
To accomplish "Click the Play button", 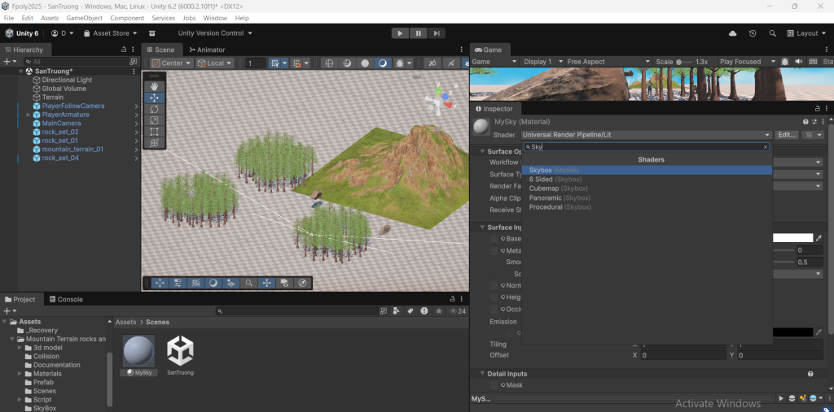I will click(x=400, y=33).
